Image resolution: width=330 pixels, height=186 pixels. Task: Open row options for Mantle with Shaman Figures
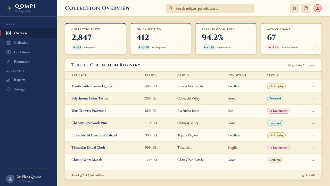pos(313,87)
